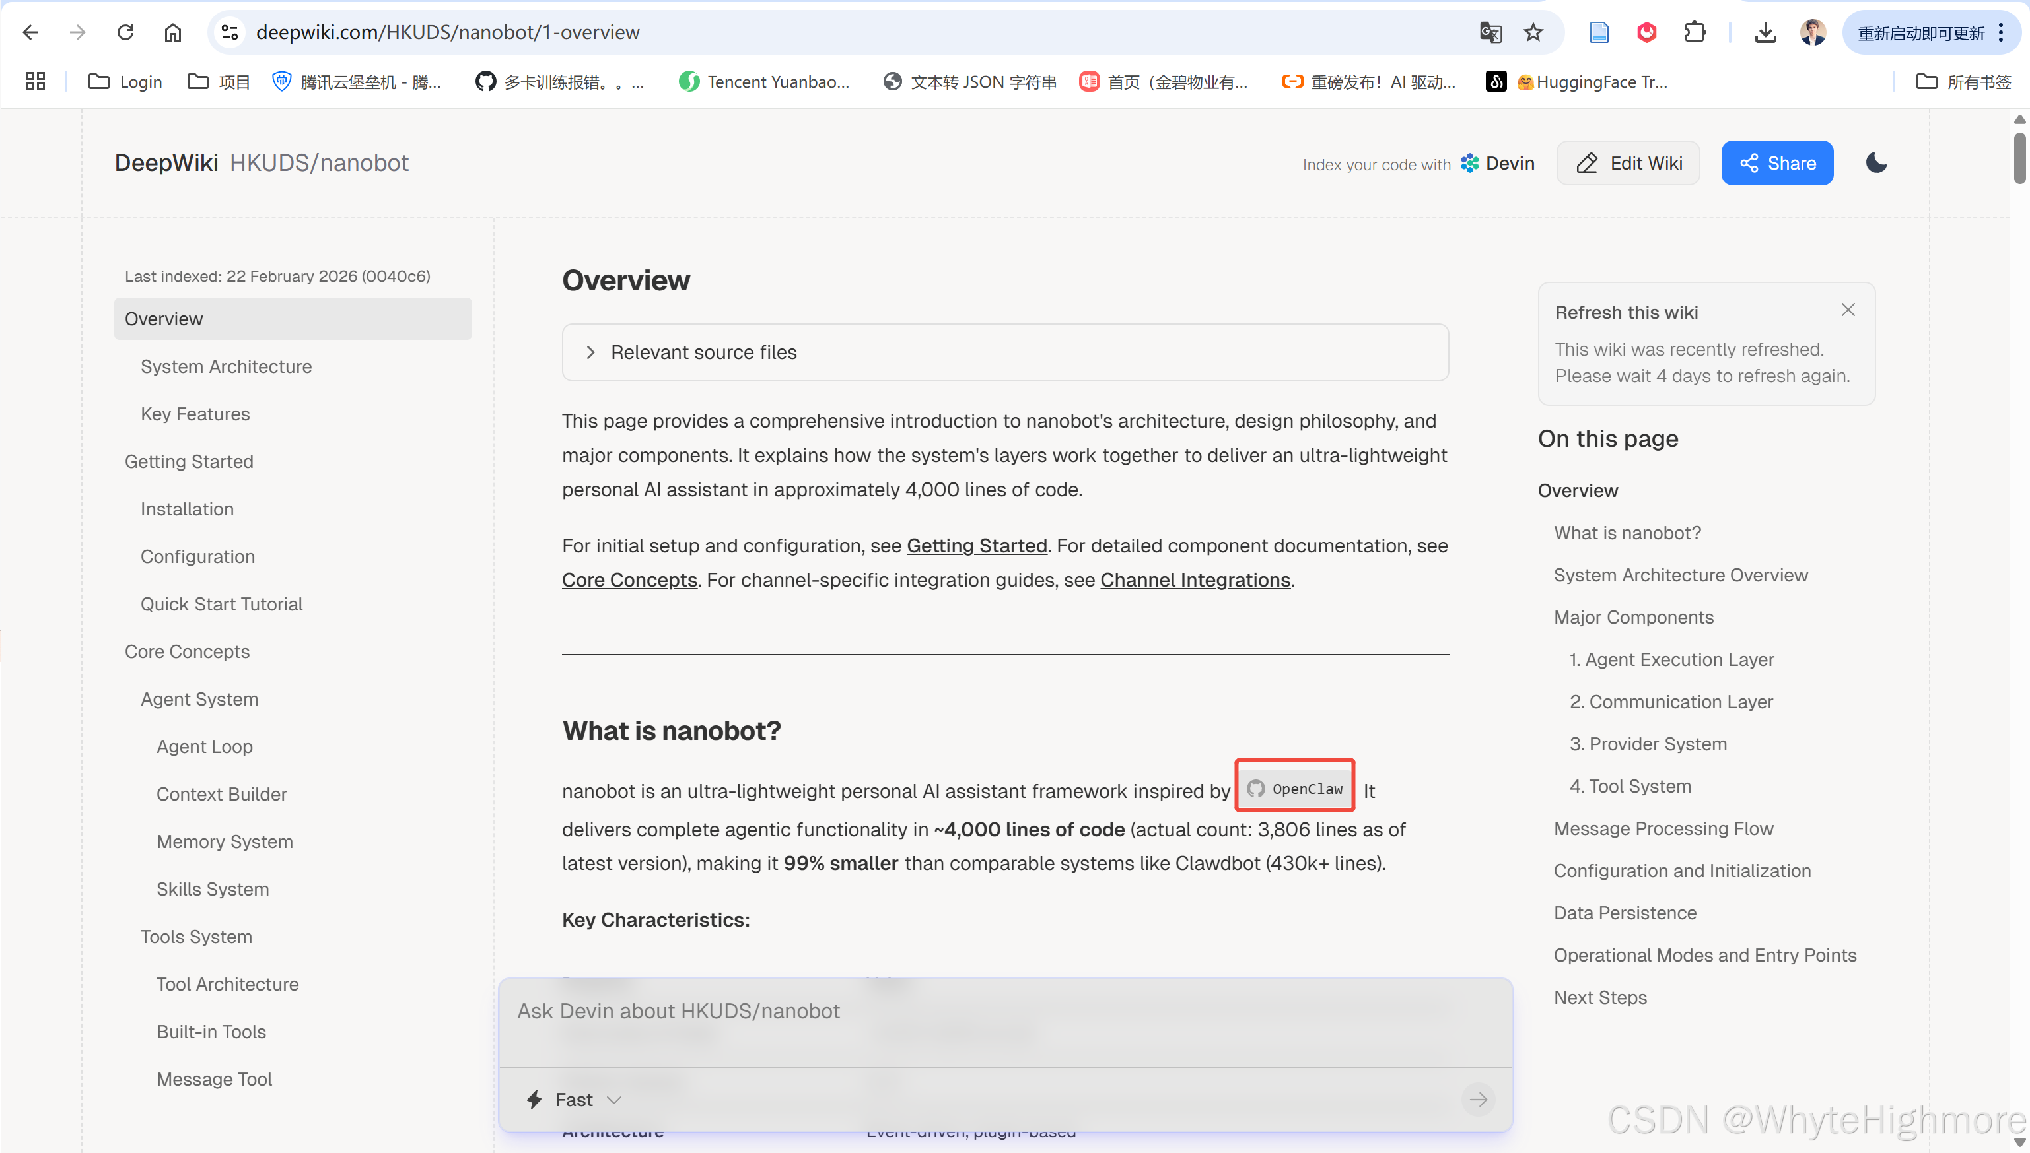Dismiss the Refresh this wiki notice
This screenshot has height=1153, width=2030.
[x=1848, y=310]
